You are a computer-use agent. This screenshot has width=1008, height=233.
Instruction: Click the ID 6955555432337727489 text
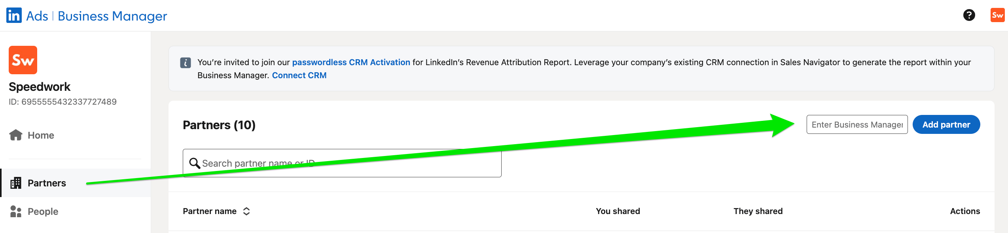click(63, 102)
